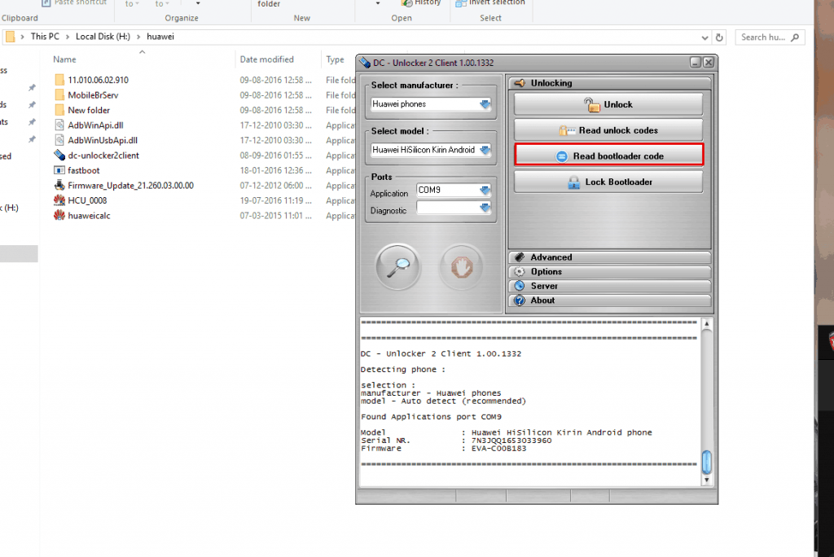834x557 pixels.
Task: Expand the Options section
Action: tap(609, 272)
